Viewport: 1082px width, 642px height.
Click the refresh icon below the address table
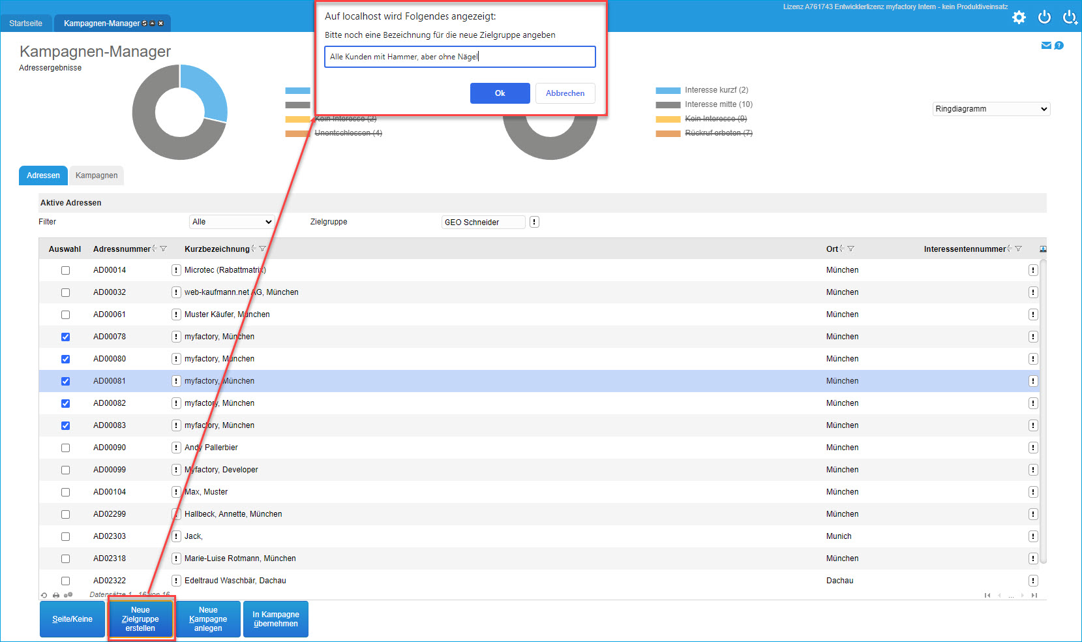(44, 595)
